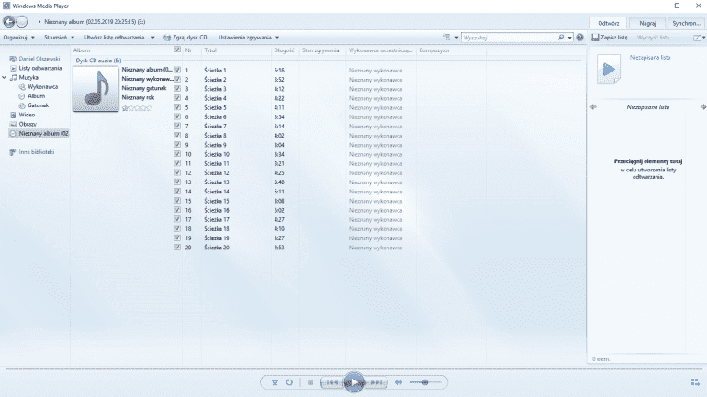
Task: Rate the album using the star rating
Action: [x=137, y=108]
